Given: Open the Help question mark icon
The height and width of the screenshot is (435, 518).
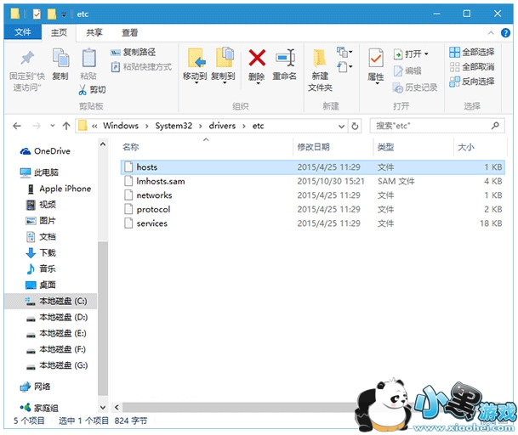Looking at the screenshot, I should pos(505,33).
